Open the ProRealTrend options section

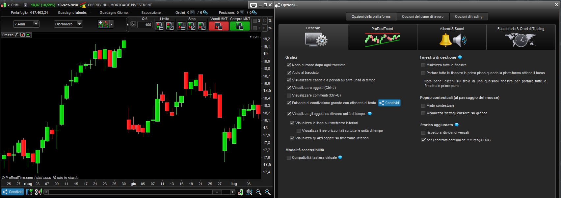tap(383, 37)
